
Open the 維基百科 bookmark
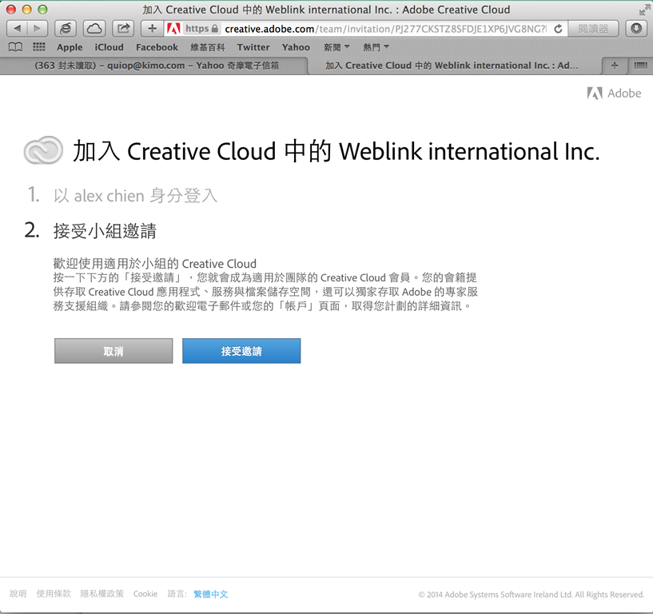click(207, 47)
